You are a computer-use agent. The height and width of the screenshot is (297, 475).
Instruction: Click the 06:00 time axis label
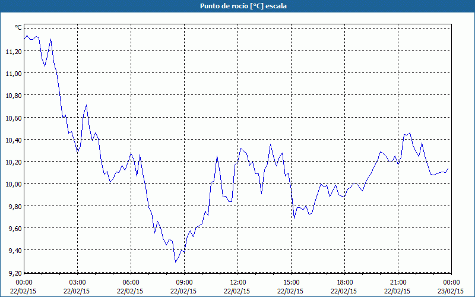(131, 283)
